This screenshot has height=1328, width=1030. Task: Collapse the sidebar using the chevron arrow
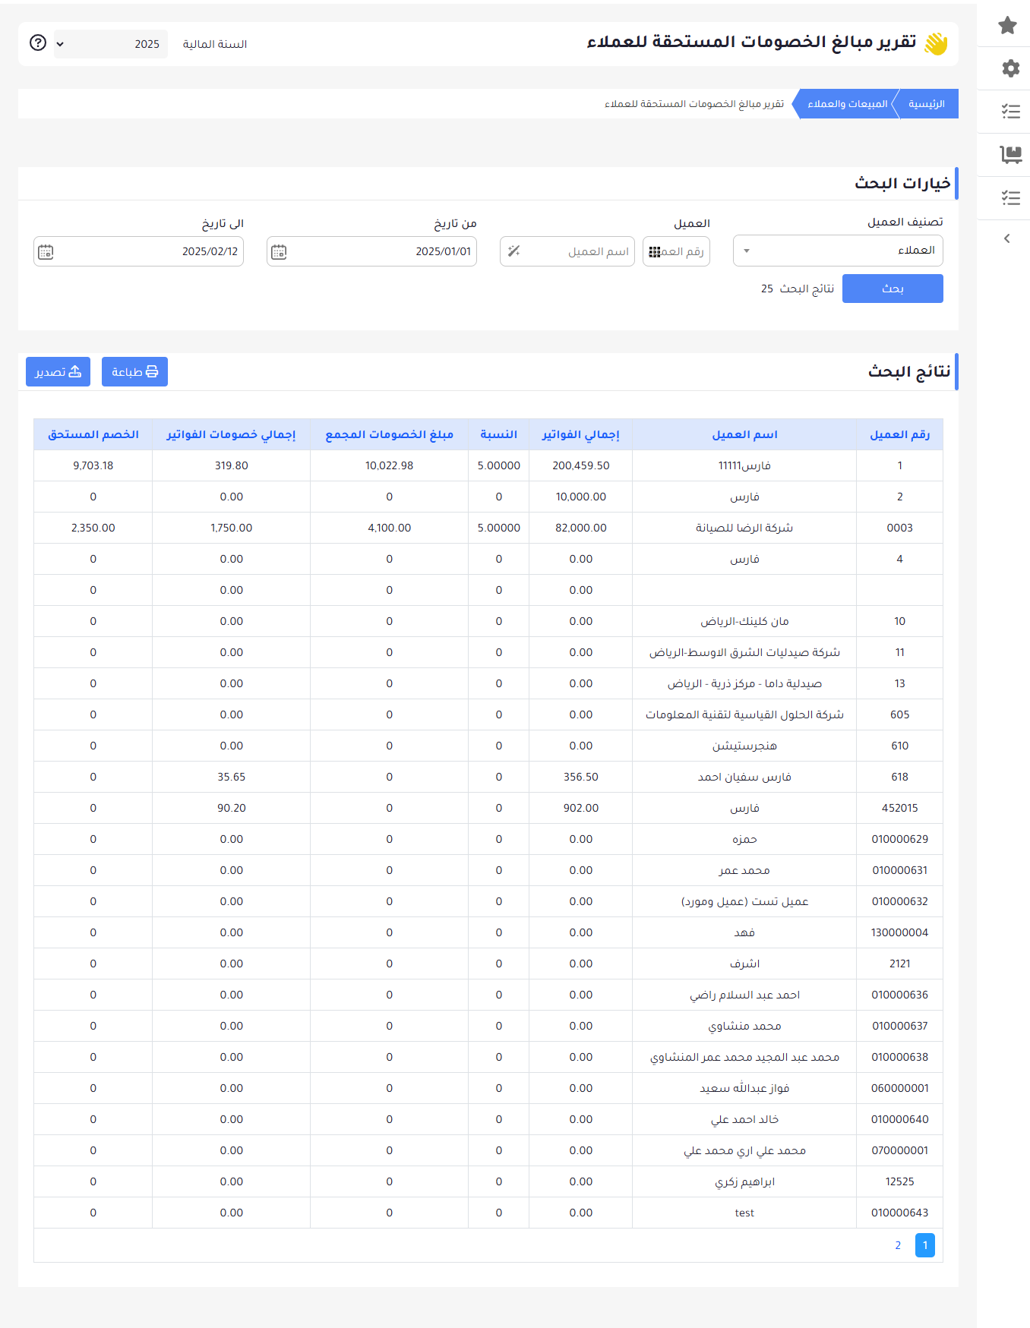click(1006, 238)
